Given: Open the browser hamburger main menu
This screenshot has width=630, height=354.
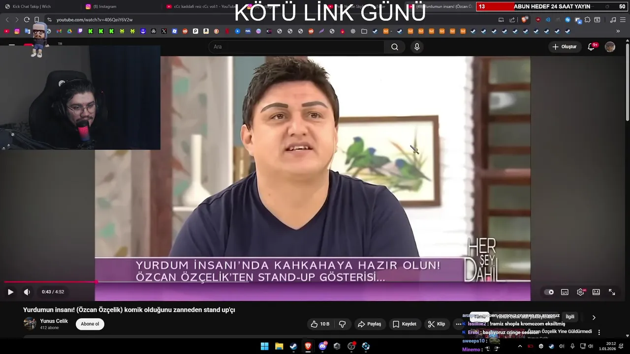Looking at the screenshot, I should (623, 20).
